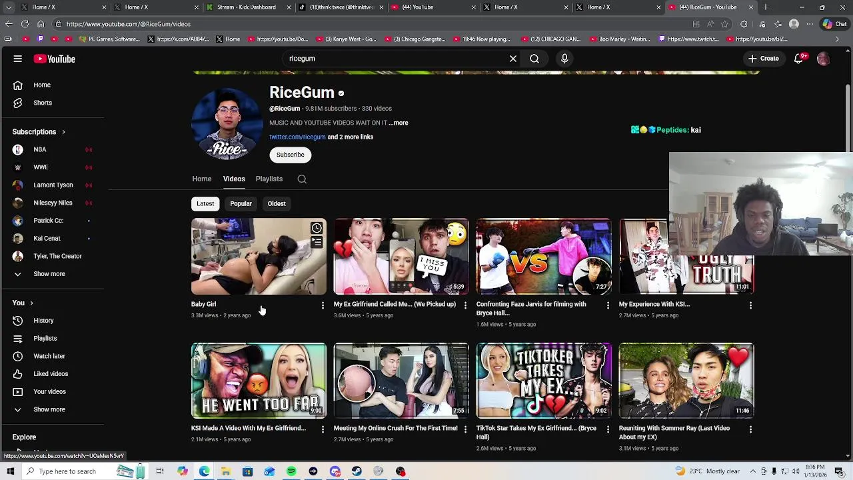
Task: Select the Oldest sort chip
Action: coord(277,203)
